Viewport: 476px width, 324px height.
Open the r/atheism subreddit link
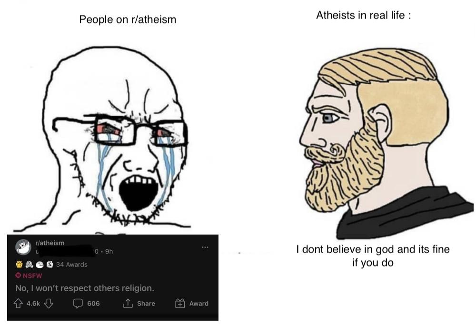(x=50, y=243)
